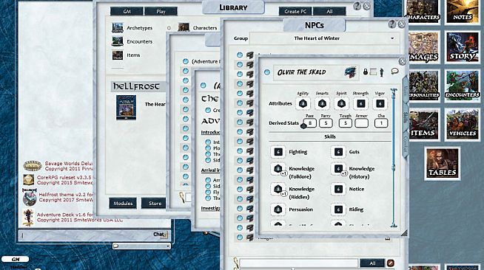This screenshot has width=484, height=270.
Task: Open help for the Library window
Action: (357, 6)
